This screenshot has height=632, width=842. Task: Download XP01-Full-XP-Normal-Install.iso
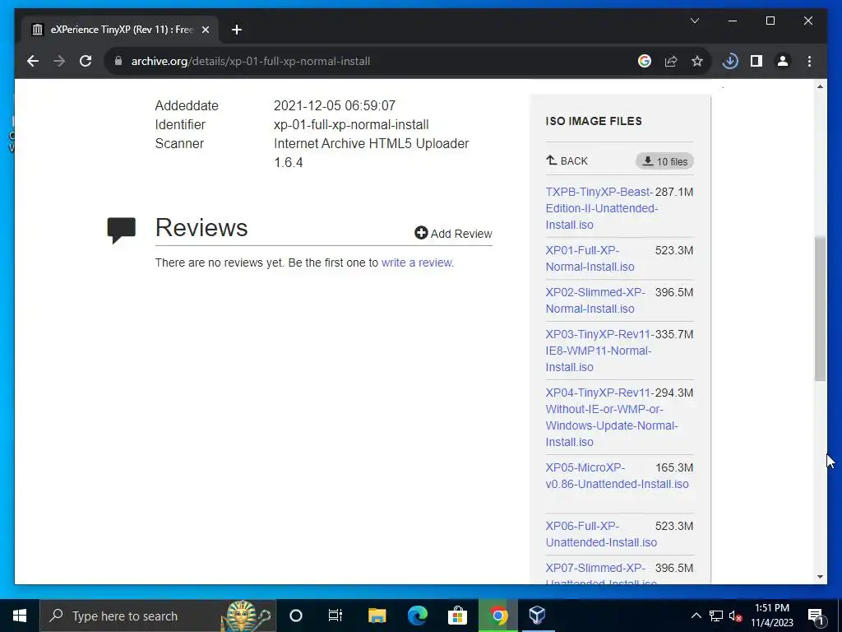pyautogui.click(x=590, y=258)
